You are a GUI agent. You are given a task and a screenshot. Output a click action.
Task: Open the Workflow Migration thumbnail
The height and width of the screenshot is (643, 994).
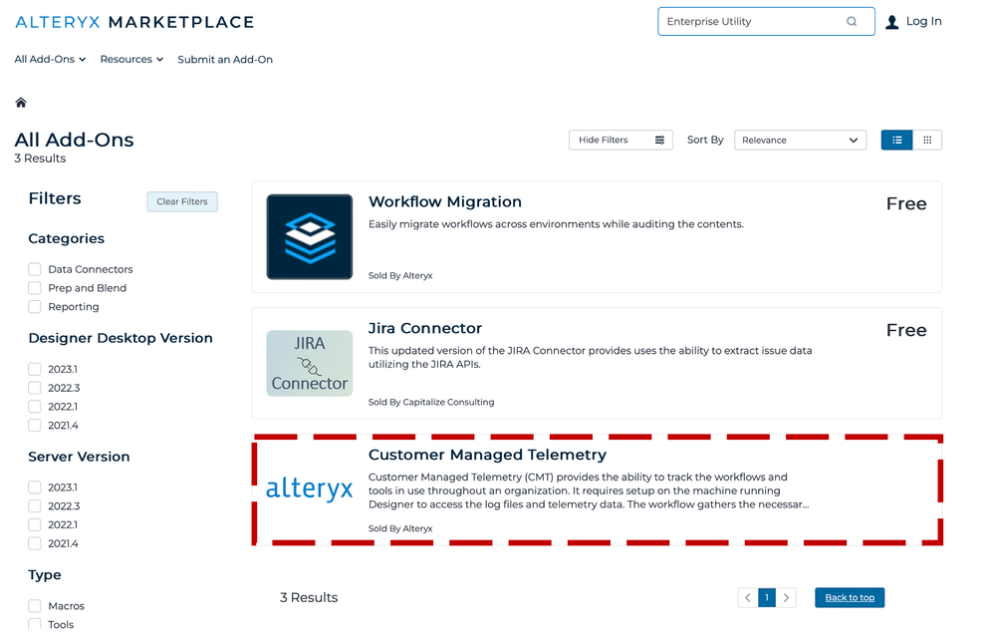click(310, 236)
